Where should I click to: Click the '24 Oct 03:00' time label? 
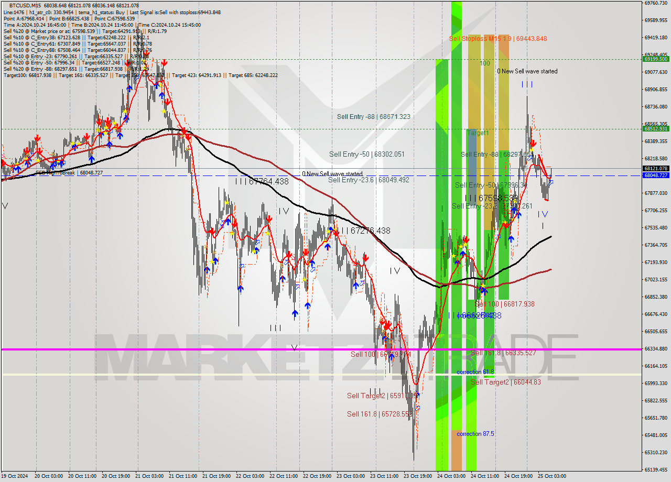click(451, 477)
